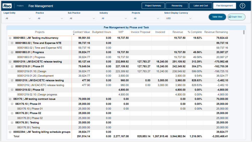Collapse the 083176.30 Testing group
This screenshot has width=252, height=142.
12,123
